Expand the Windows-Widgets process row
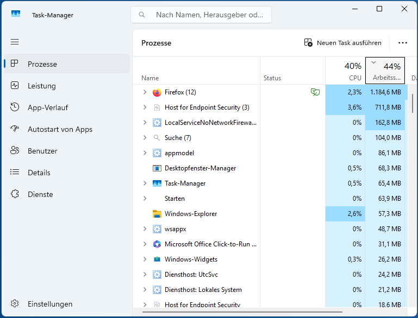 coord(145,259)
